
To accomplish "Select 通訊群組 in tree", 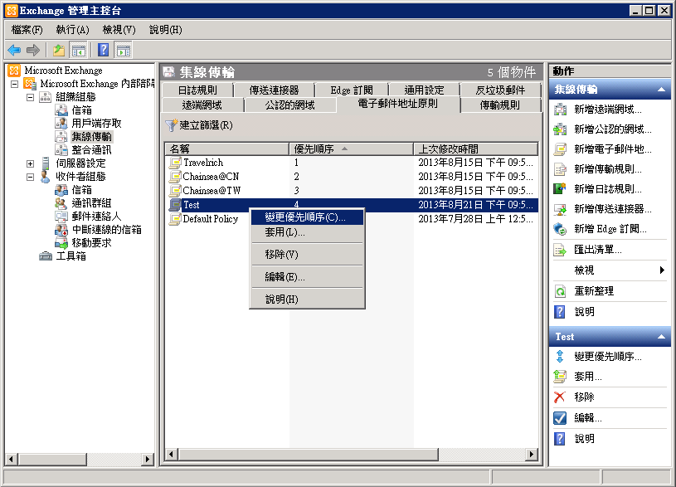I will [91, 203].
